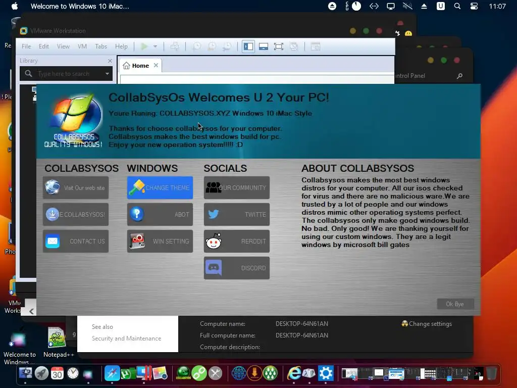
Task: Click the Apple logo in the menu bar
Action: coord(15,6)
